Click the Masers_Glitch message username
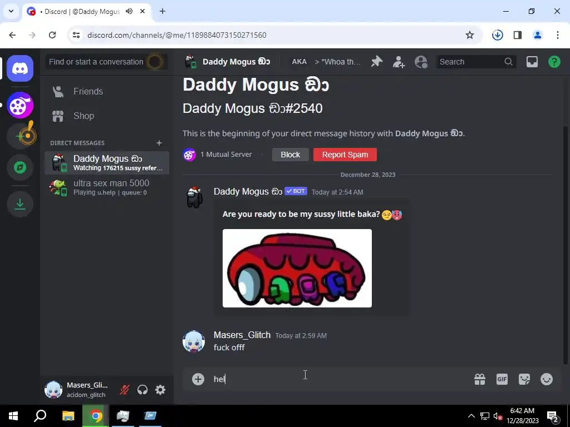 coord(242,335)
